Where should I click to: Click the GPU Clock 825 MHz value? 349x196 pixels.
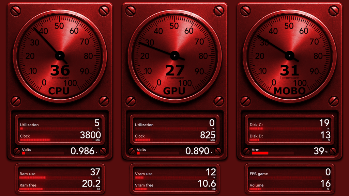point(208,135)
